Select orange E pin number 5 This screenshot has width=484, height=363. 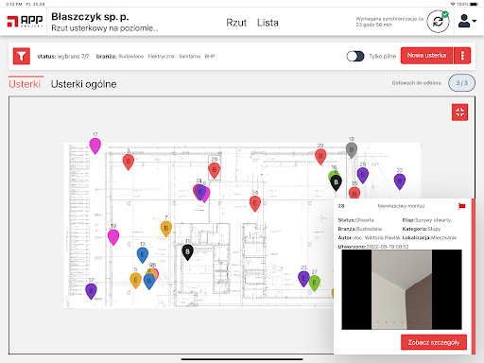coord(135,281)
